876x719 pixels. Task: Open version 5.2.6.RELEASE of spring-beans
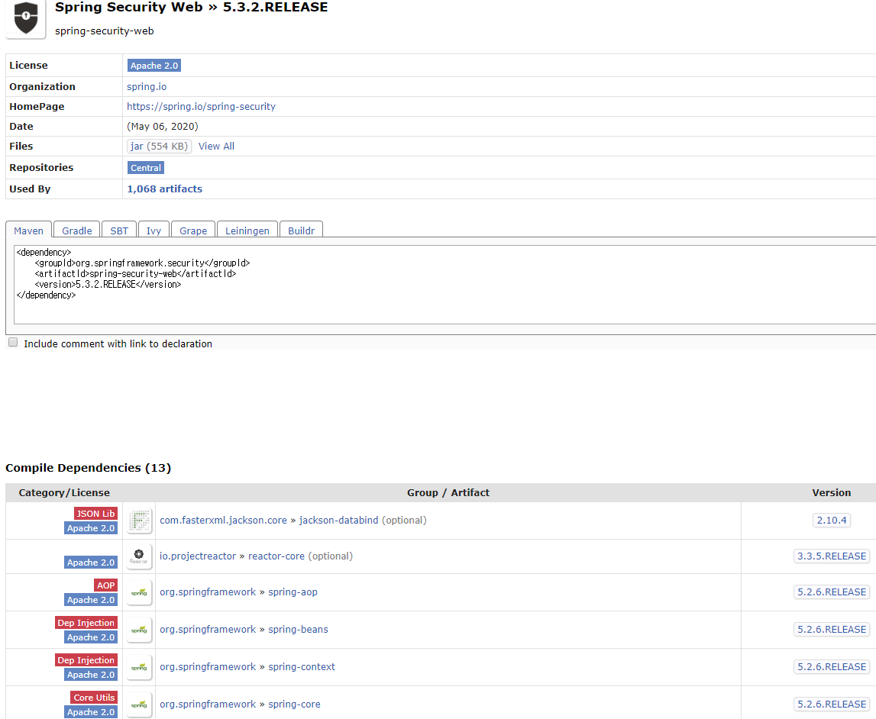click(831, 629)
